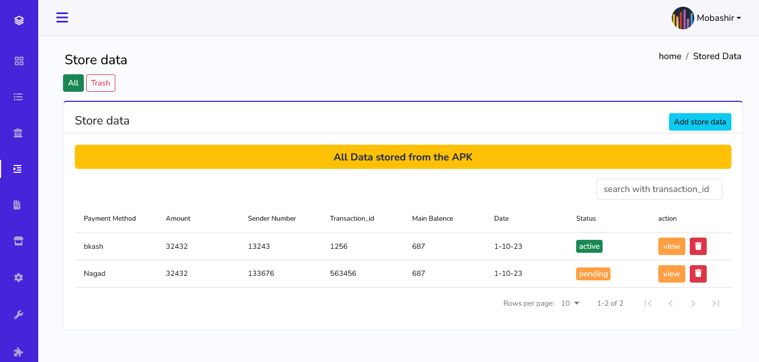Delete the bkash row with trash icon
The width and height of the screenshot is (759, 362).
(698, 246)
